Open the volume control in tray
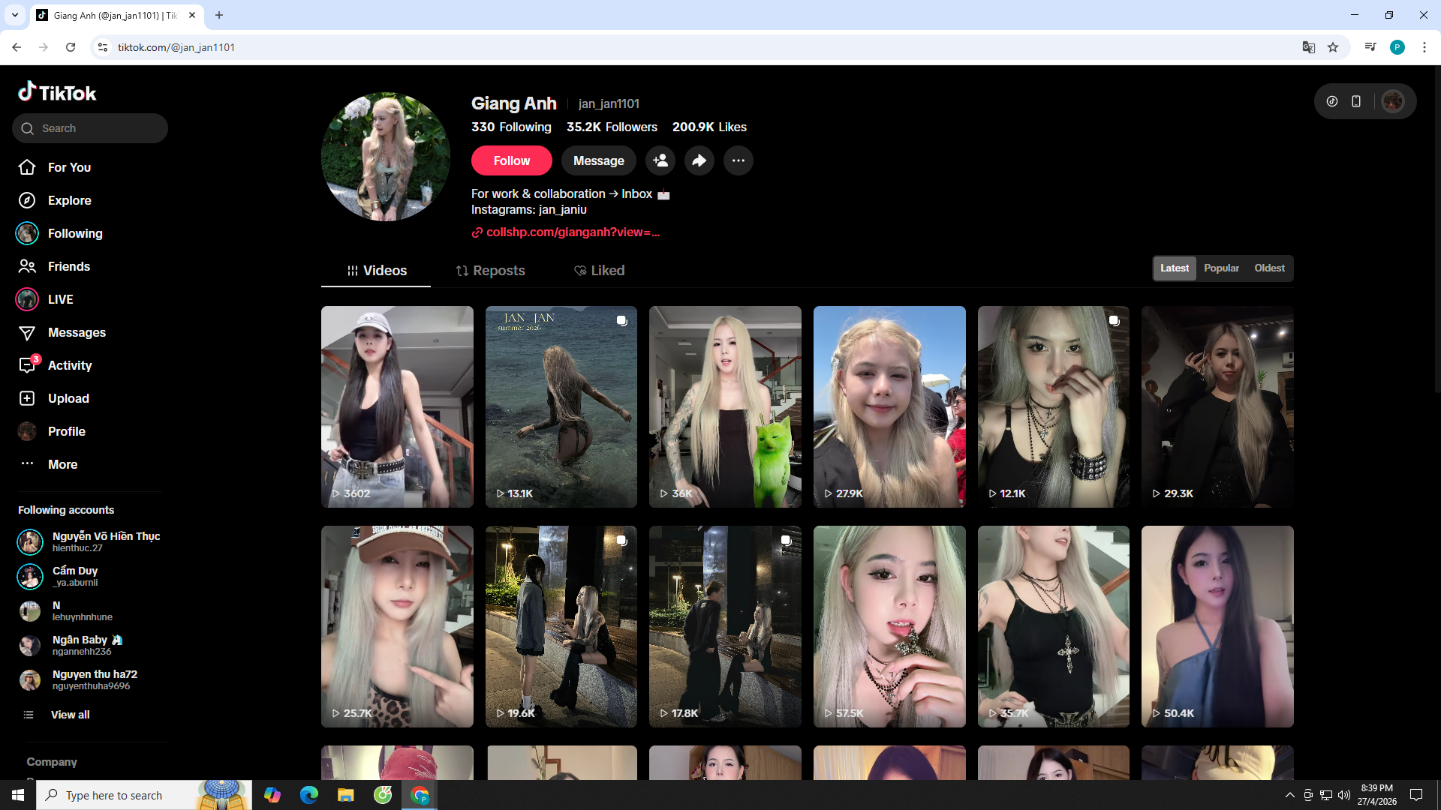 (1343, 795)
